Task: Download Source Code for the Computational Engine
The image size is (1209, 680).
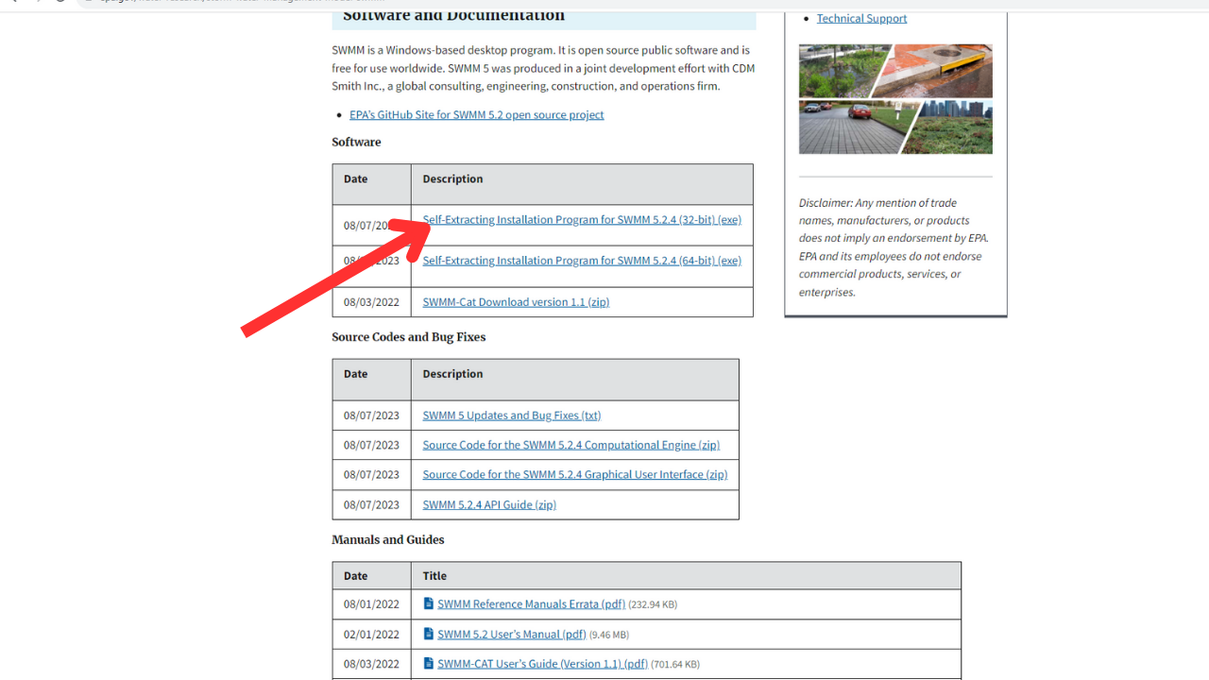Action: tap(570, 444)
